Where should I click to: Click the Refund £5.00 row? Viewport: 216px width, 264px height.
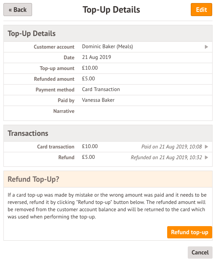(x=108, y=157)
